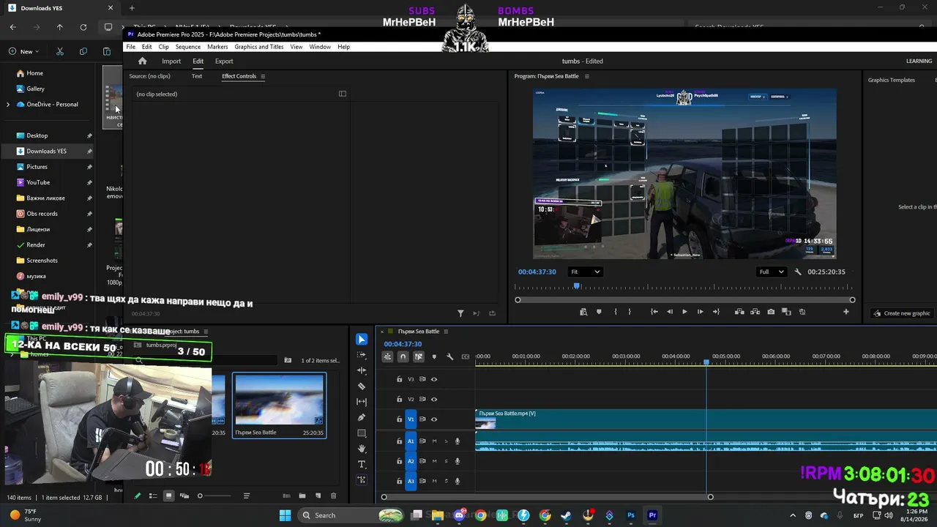937x527 pixels.
Task: Go to In point in Program Monitor
Action: coord(654,312)
